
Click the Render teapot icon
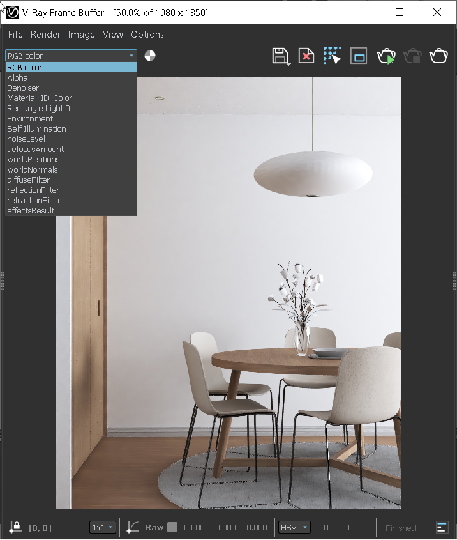(438, 56)
